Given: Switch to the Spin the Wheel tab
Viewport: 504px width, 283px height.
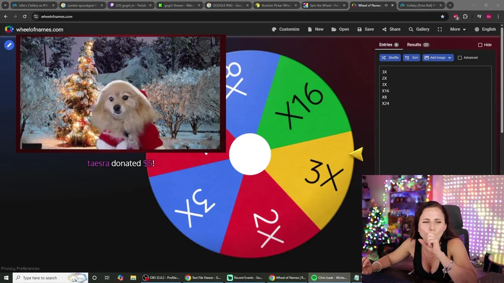Looking at the screenshot, I should (x=325, y=6).
